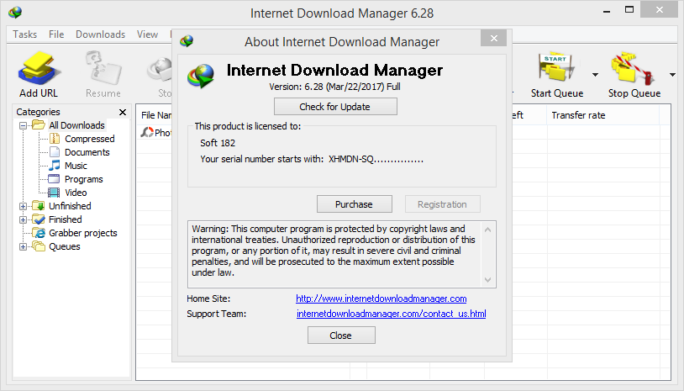This screenshot has width=684, height=391.
Task: Click the Stop Queue toolbar icon
Action: tap(634, 68)
